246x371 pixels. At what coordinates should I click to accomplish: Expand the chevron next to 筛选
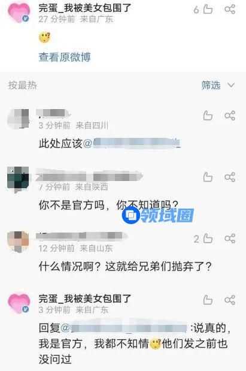pyautogui.click(x=231, y=85)
